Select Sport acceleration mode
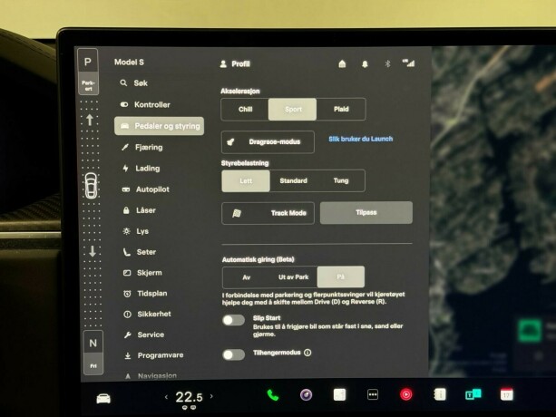This screenshot has height=417, width=556. coord(293,109)
